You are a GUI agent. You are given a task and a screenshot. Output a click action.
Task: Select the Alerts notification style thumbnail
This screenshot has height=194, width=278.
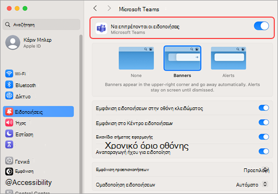[x=228, y=58]
